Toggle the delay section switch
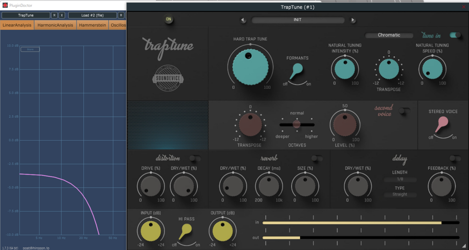 coord(455,158)
